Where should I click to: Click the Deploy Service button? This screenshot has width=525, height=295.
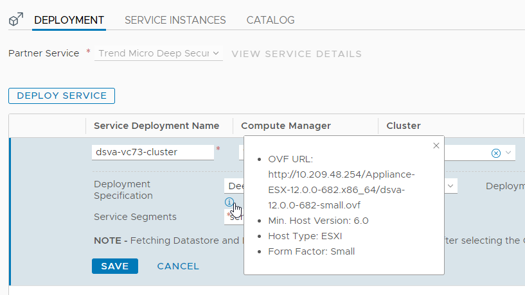point(62,96)
